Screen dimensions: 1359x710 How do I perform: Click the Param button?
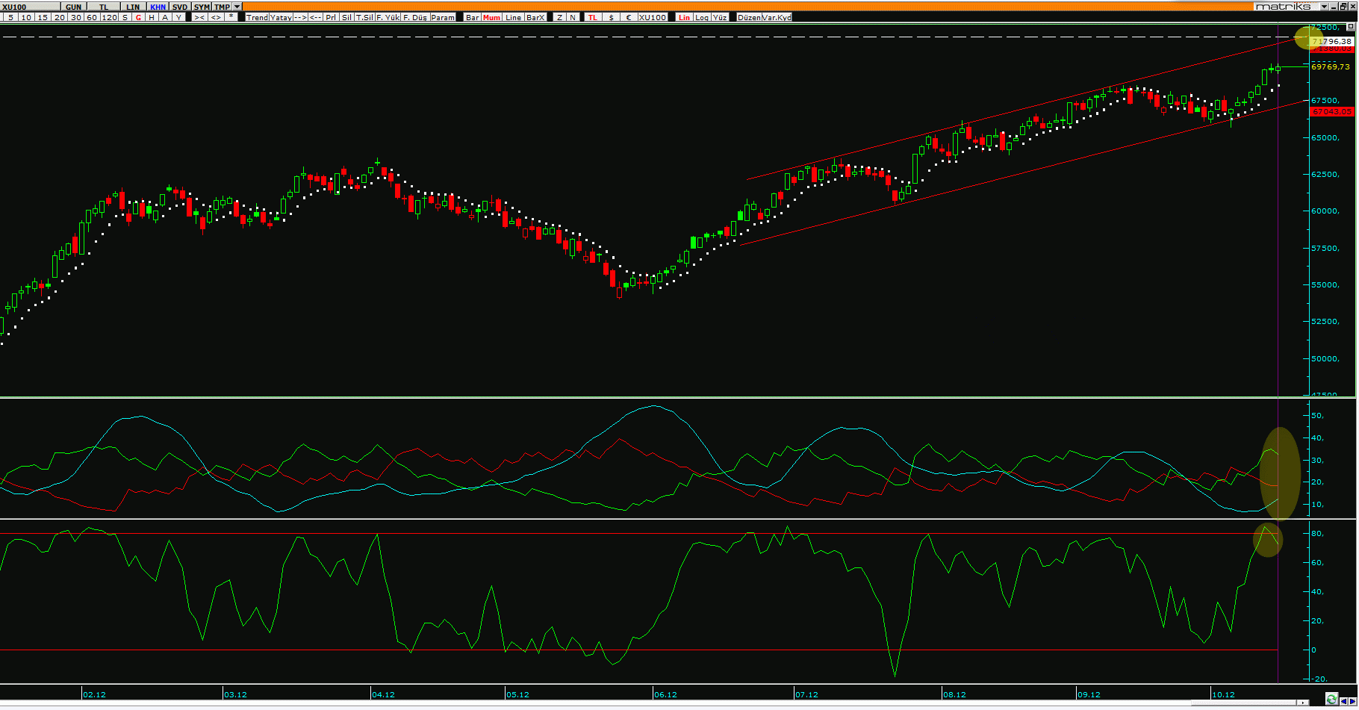pyautogui.click(x=443, y=17)
